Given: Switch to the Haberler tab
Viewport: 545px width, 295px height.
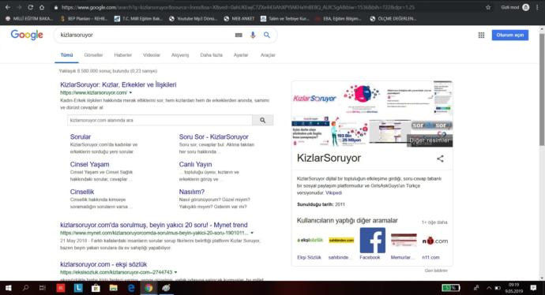Looking at the screenshot, I should point(123,55).
